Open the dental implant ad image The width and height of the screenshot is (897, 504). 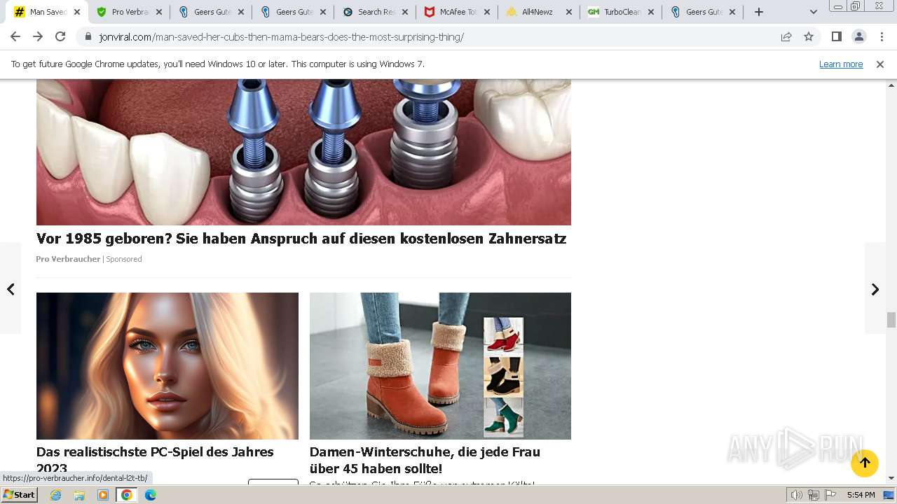tap(303, 152)
